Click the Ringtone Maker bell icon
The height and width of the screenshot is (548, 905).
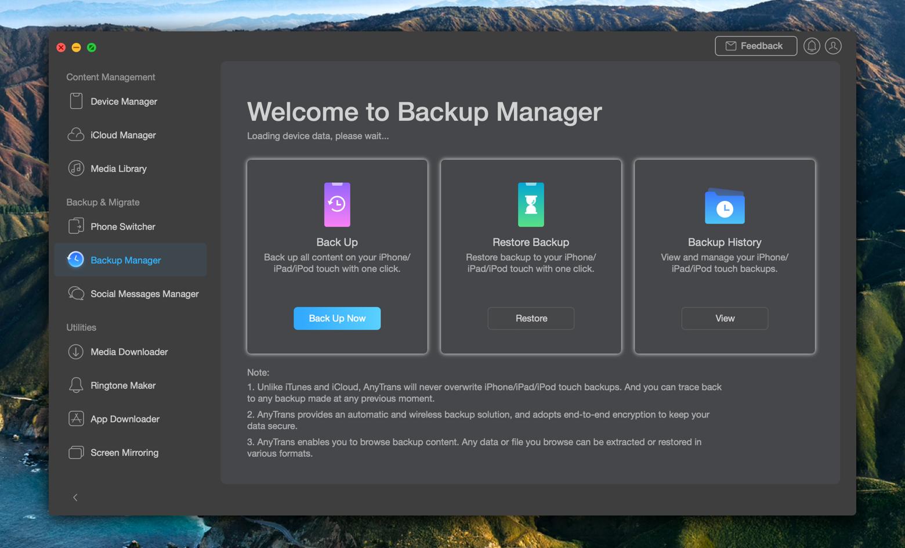tap(76, 385)
